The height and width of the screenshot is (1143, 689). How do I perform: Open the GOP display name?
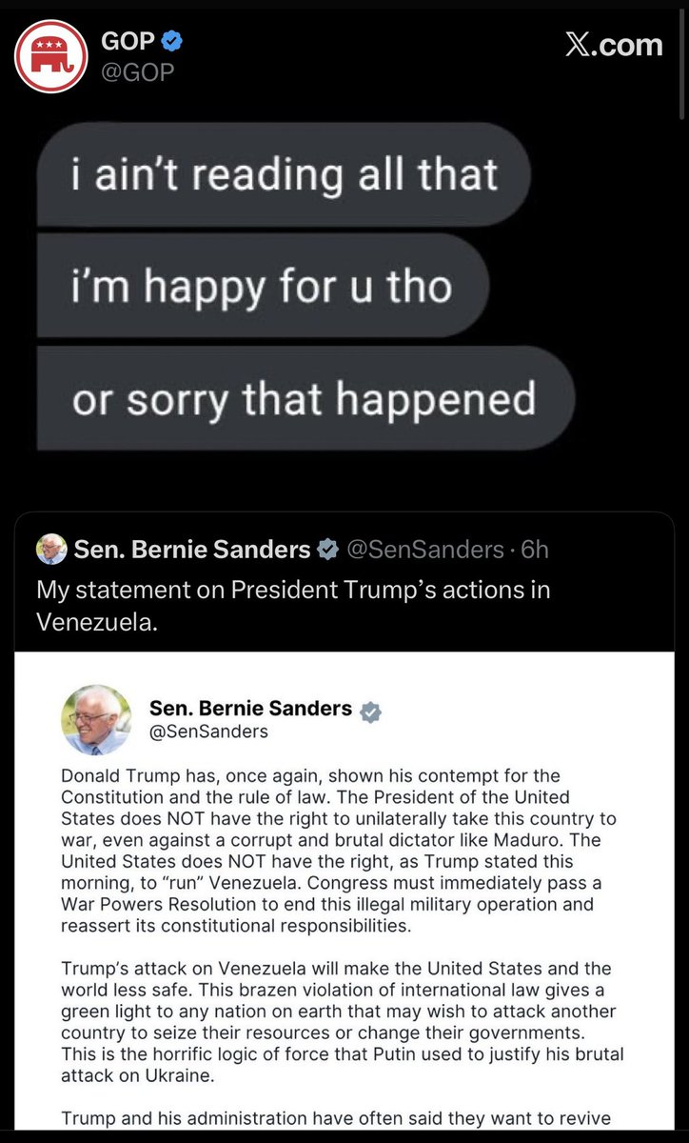pyautogui.click(x=128, y=41)
